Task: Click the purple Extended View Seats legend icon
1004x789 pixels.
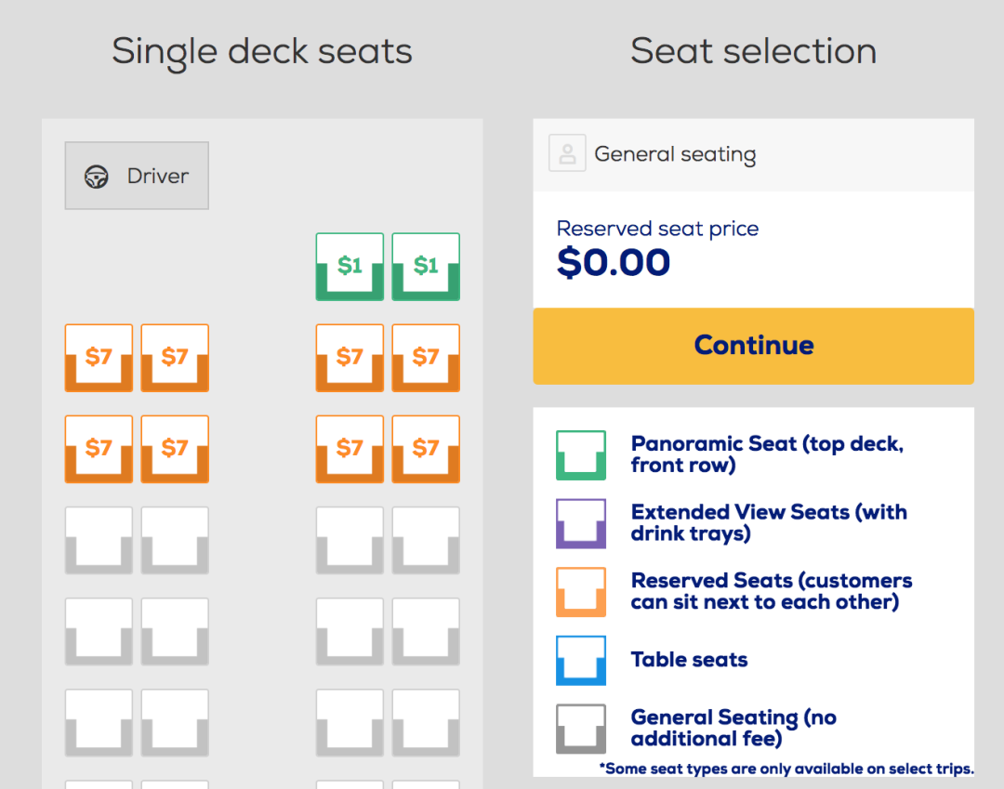Action: pyautogui.click(x=581, y=523)
